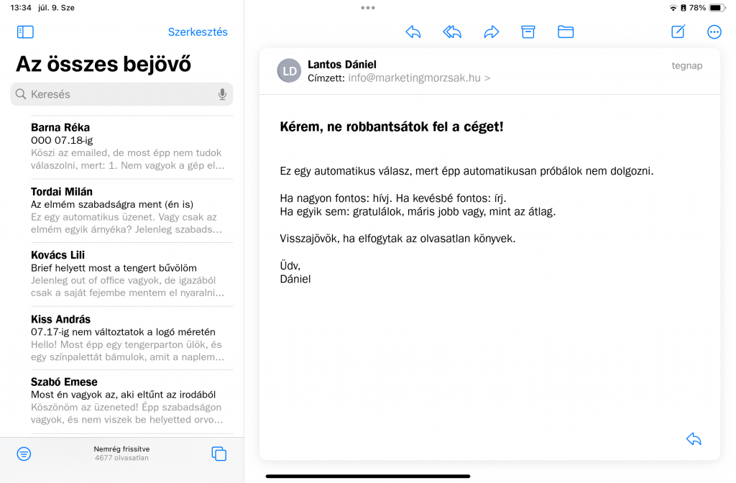Tap the microphone in search field
736x483 pixels.
click(222, 94)
